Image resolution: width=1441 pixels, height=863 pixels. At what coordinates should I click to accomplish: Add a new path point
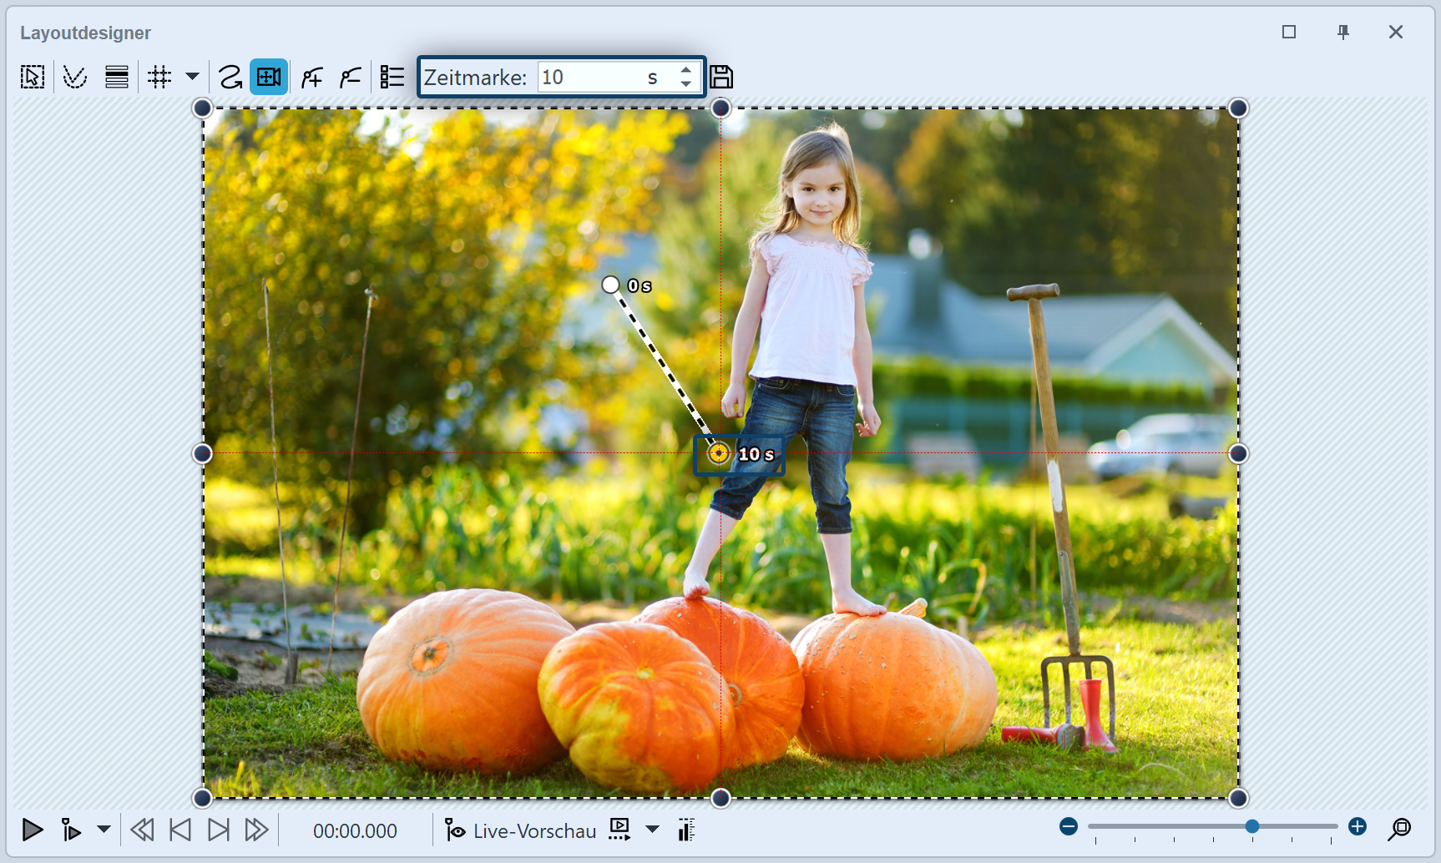tap(312, 78)
